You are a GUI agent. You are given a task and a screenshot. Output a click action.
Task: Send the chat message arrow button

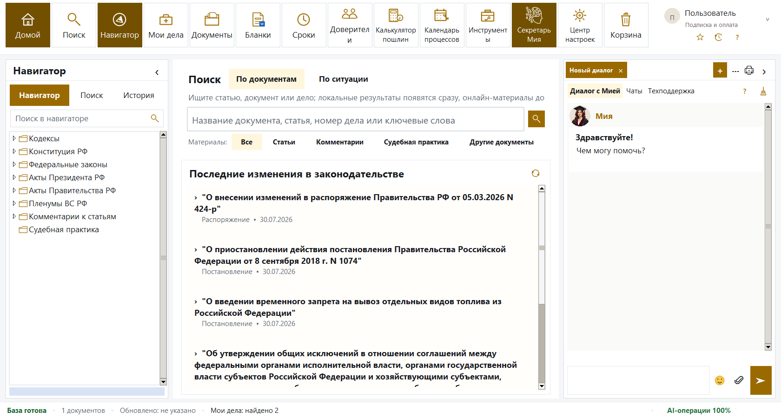761,380
